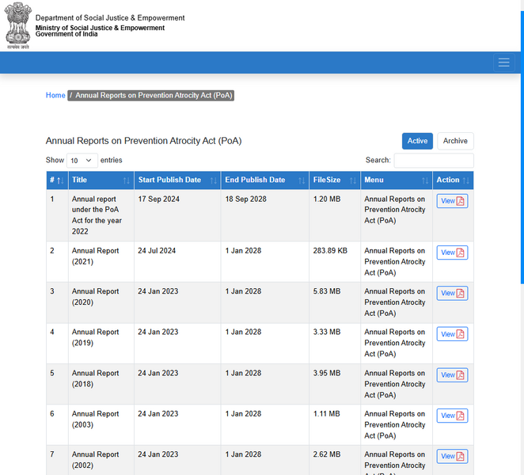View PDF of 2022 PoA annual report
This screenshot has height=475, width=524.
pyautogui.click(x=452, y=201)
